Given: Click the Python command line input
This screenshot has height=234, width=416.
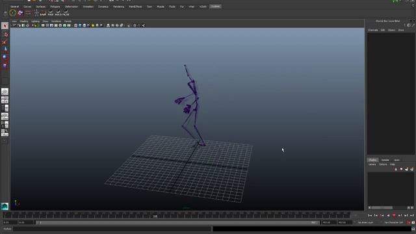Looking at the screenshot, I should coord(112,229).
